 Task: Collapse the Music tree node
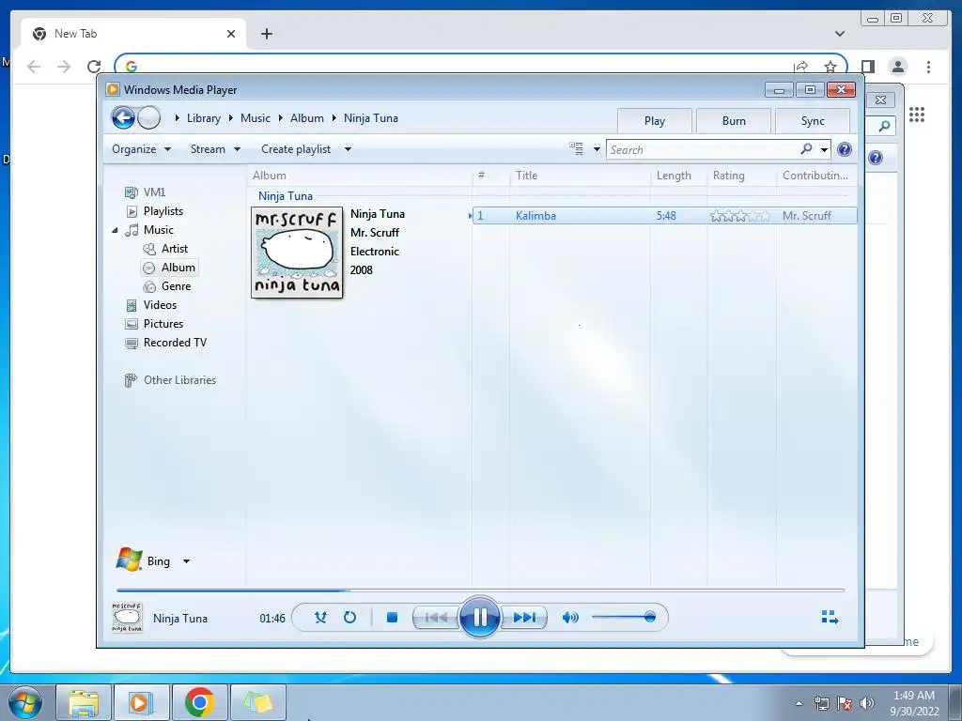pos(115,230)
